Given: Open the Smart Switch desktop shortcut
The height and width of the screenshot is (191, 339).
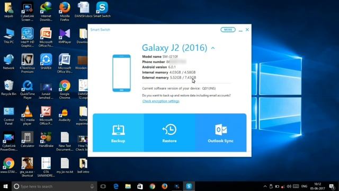Looking at the screenshot, I should coord(102,10).
